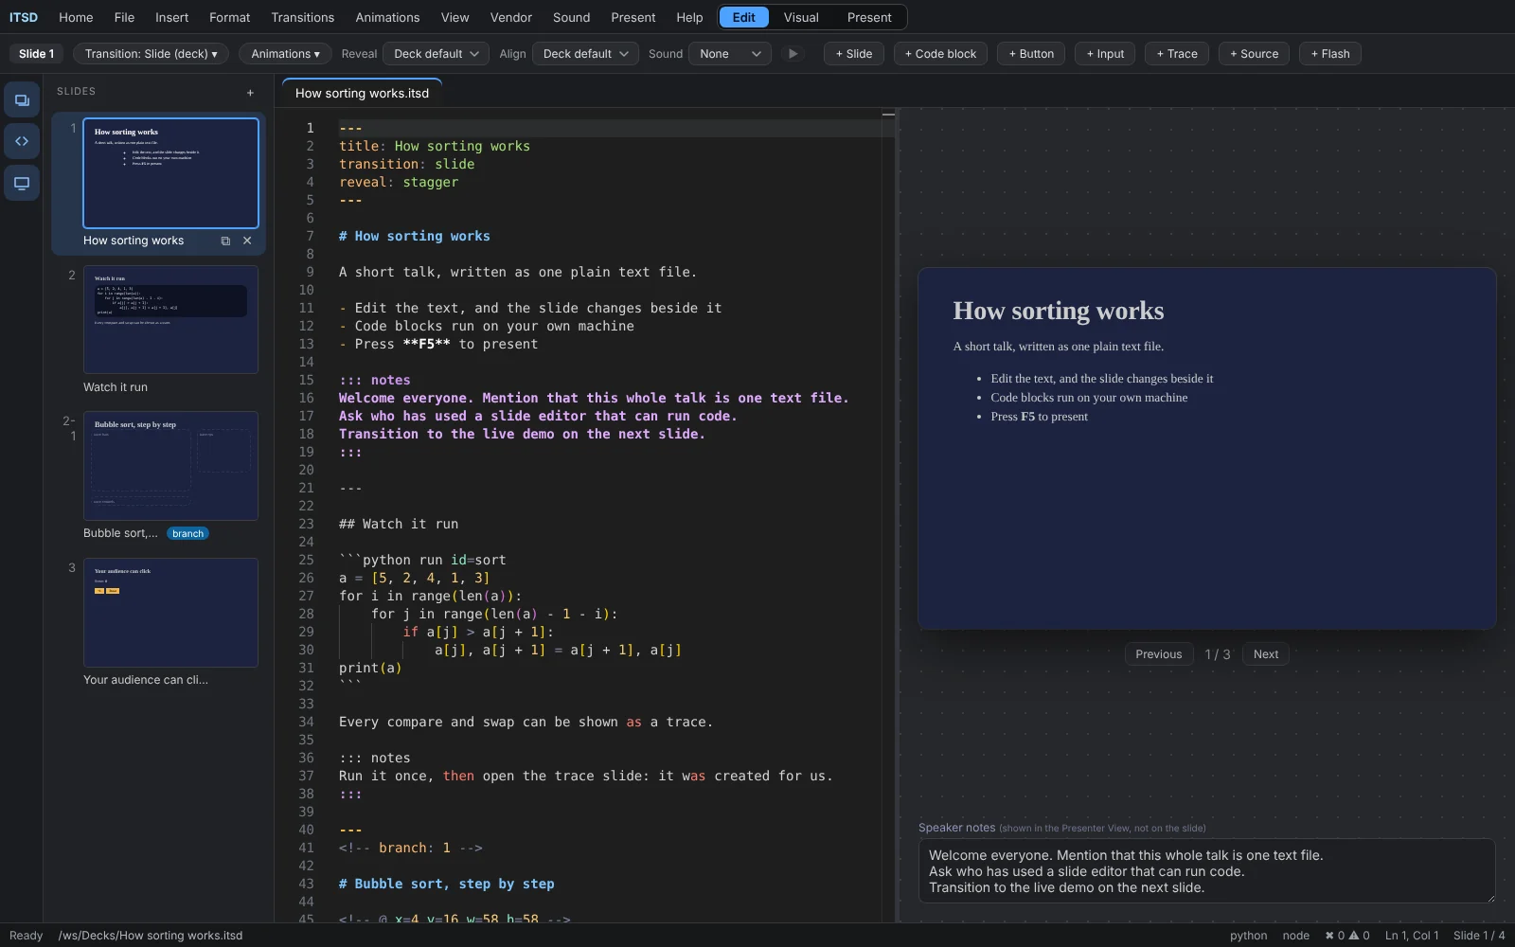Switch to Edit mode
The height and width of the screenshot is (947, 1515).
coord(743,17)
